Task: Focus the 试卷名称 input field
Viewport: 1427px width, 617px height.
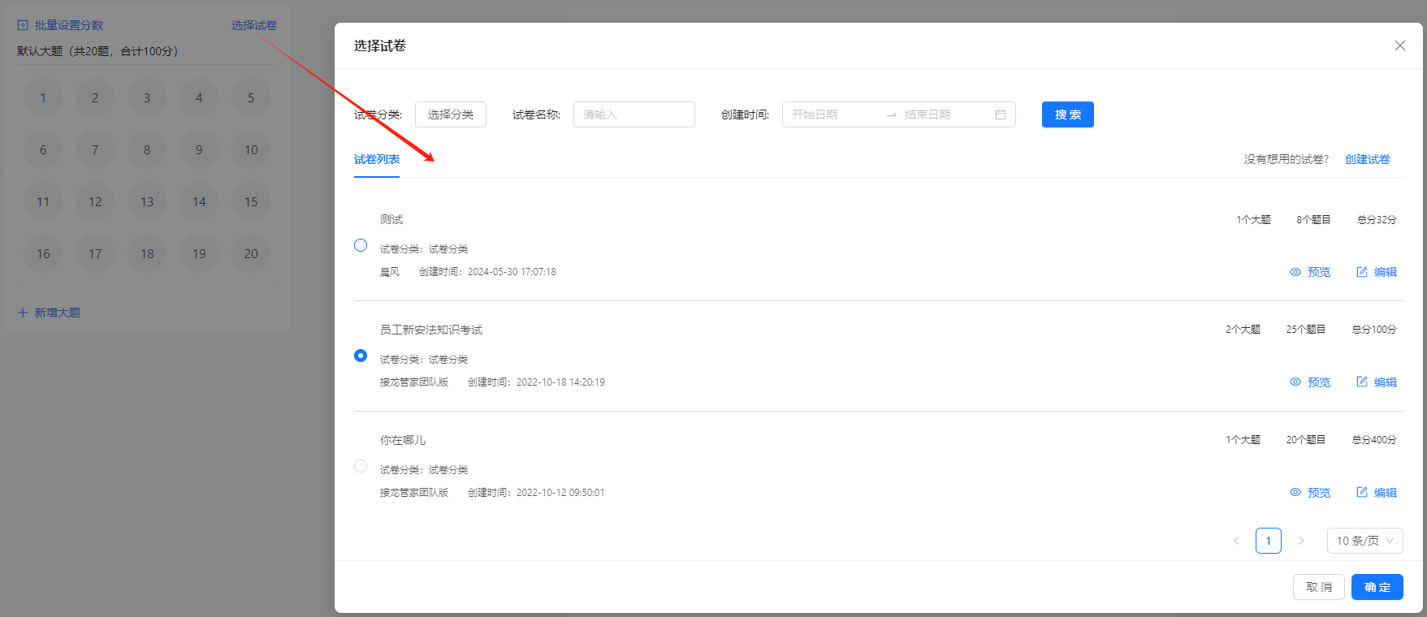Action: [x=634, y=114]
